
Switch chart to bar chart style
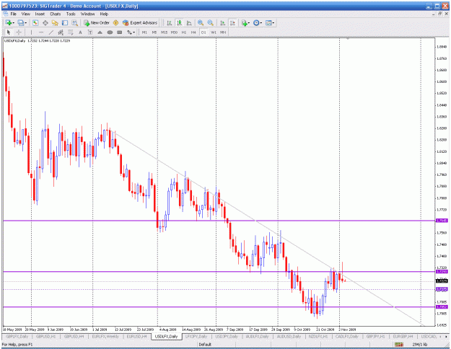pyautogui.click(x=170, y=22)
